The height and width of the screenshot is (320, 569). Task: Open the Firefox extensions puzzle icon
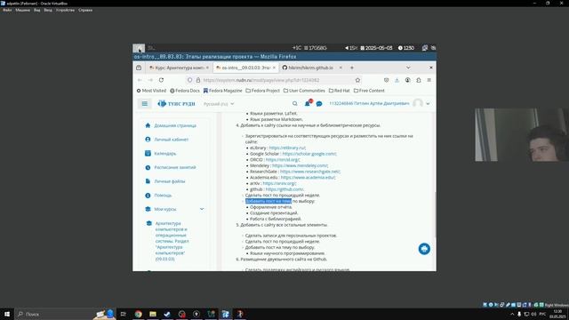419,80
